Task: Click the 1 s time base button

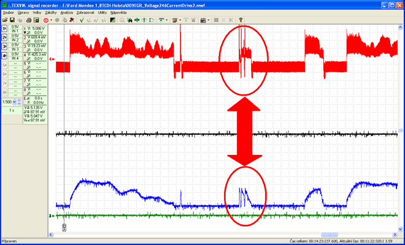Action: click(11, 110)
